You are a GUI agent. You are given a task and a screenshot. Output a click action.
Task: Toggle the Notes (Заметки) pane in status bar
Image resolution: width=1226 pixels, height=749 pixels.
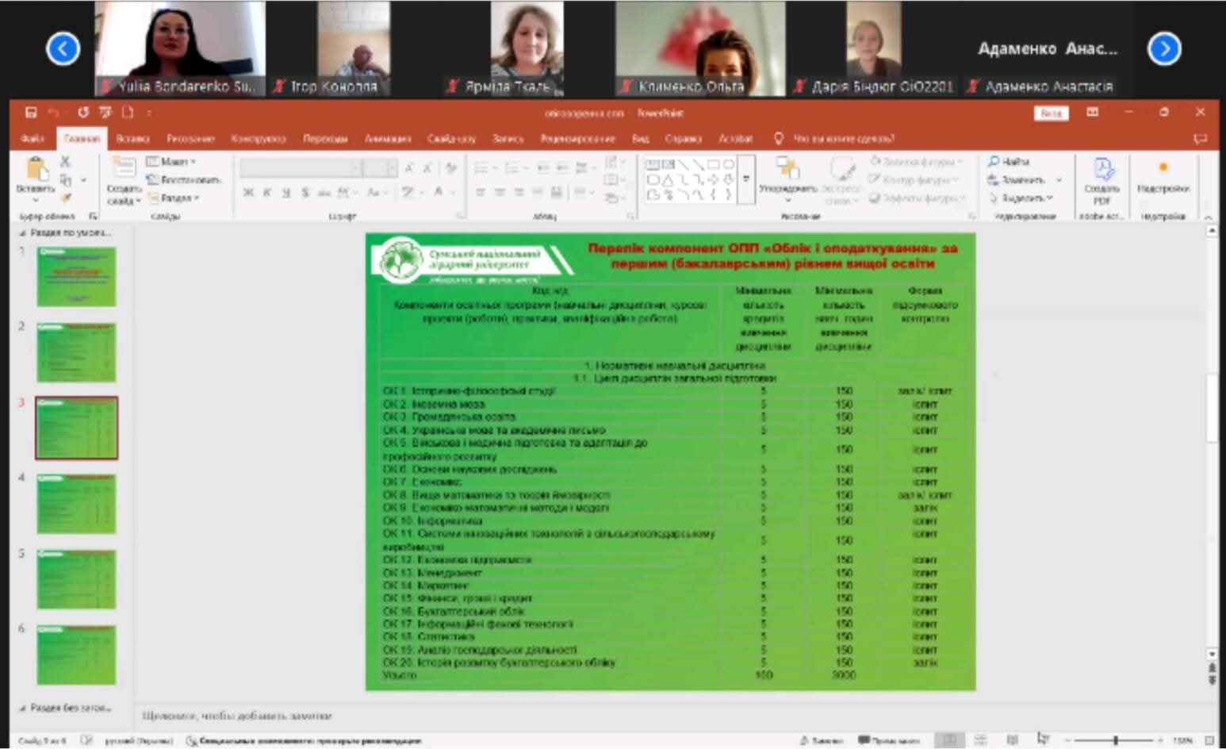(x=820, y=740)
